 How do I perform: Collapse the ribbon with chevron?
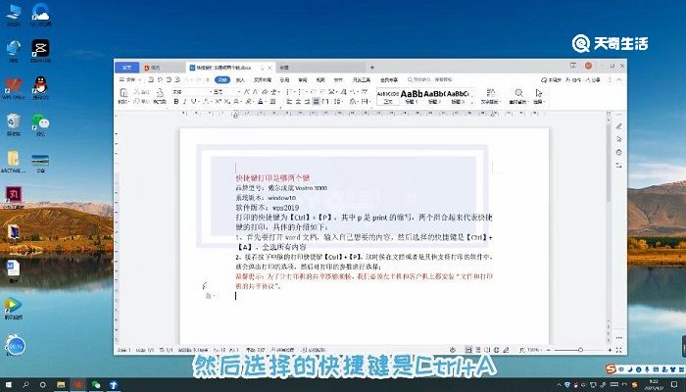pos(618,79)
